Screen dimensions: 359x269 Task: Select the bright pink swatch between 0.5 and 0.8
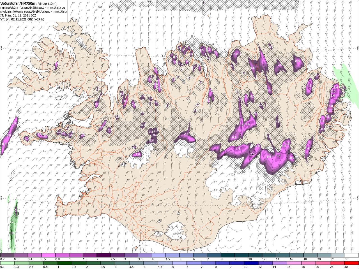pyautogui.click(x=48, y=255)
